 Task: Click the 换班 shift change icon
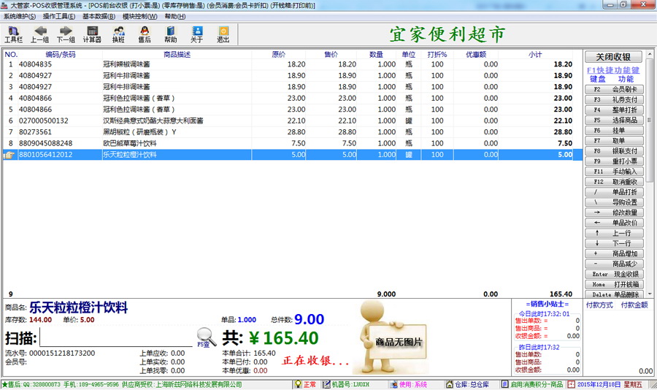[x=118, y=34]
